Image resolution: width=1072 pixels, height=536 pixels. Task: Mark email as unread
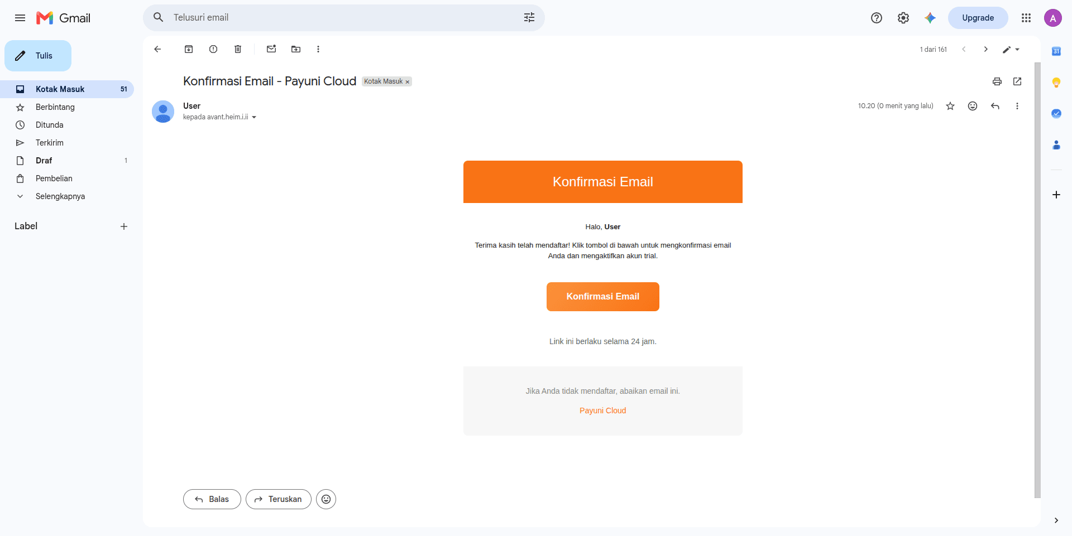pos(271,49)
